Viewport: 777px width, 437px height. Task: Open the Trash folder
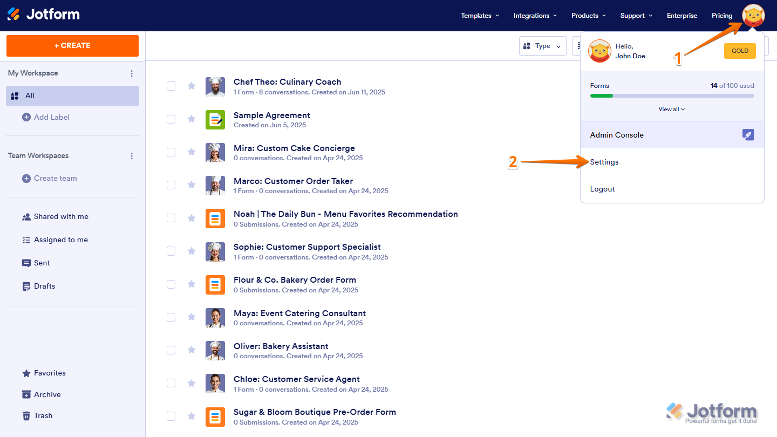click(x=42, y=415)
